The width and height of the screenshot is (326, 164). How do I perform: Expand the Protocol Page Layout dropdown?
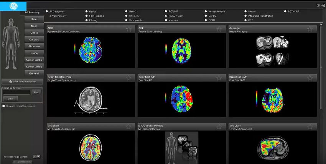[x=36, y=157]
